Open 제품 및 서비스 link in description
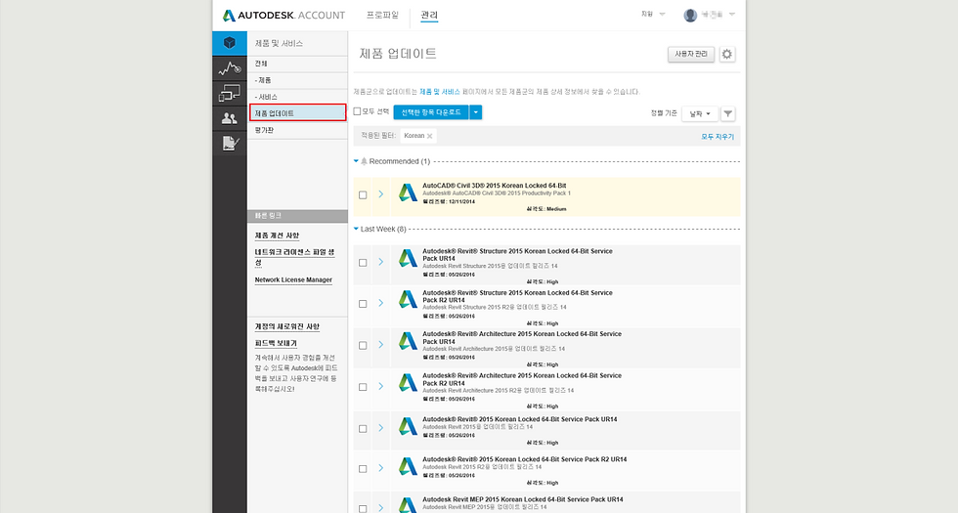The width and height of the screenshot is (958, 513). (x=439, y=92)
